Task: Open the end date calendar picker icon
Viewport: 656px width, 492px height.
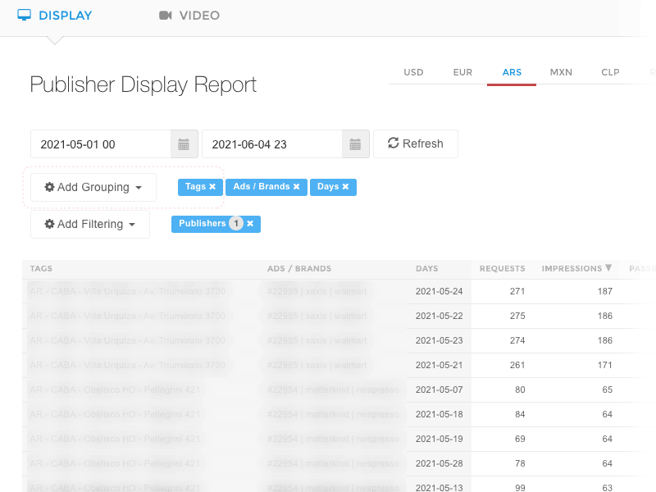Action: (355, 144)
